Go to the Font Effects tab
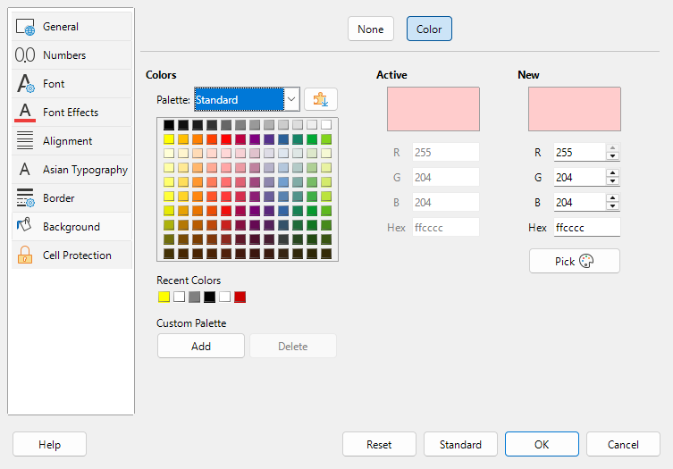 point(72,113)
